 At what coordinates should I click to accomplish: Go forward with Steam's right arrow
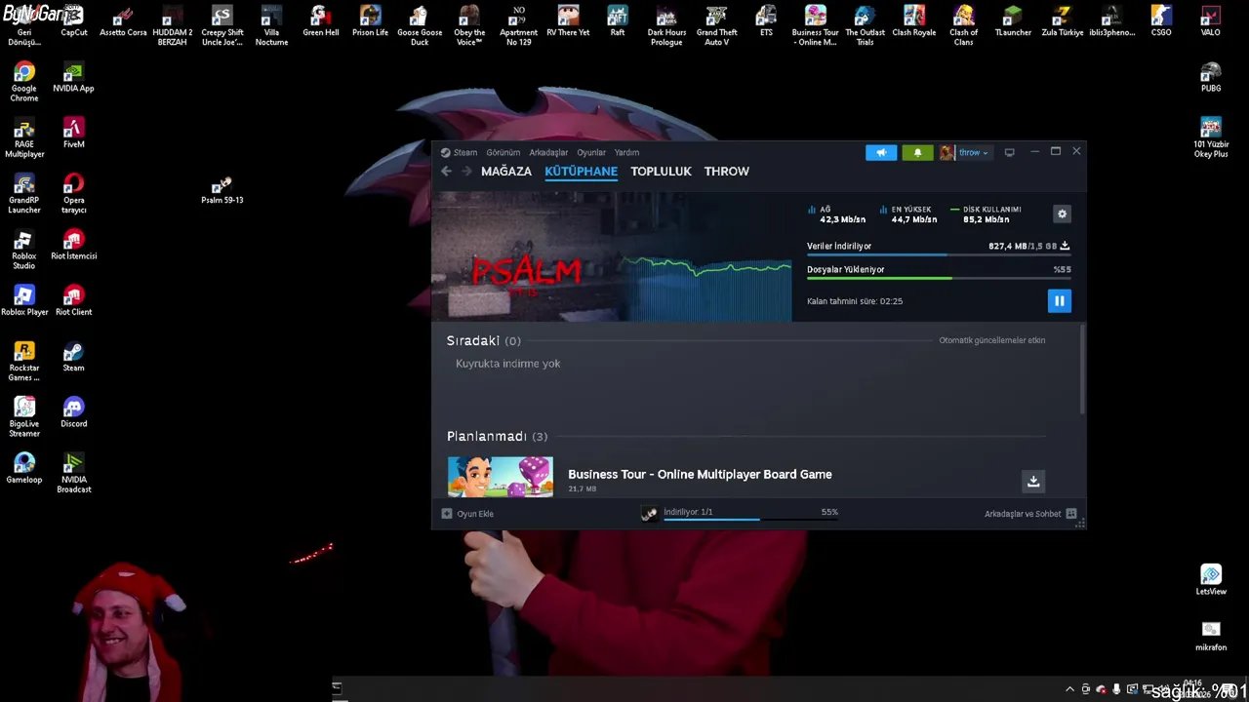pyautogui.click(x=466, y=172)
